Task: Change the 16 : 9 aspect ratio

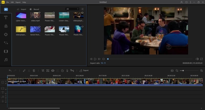Action: coord(103,63)
